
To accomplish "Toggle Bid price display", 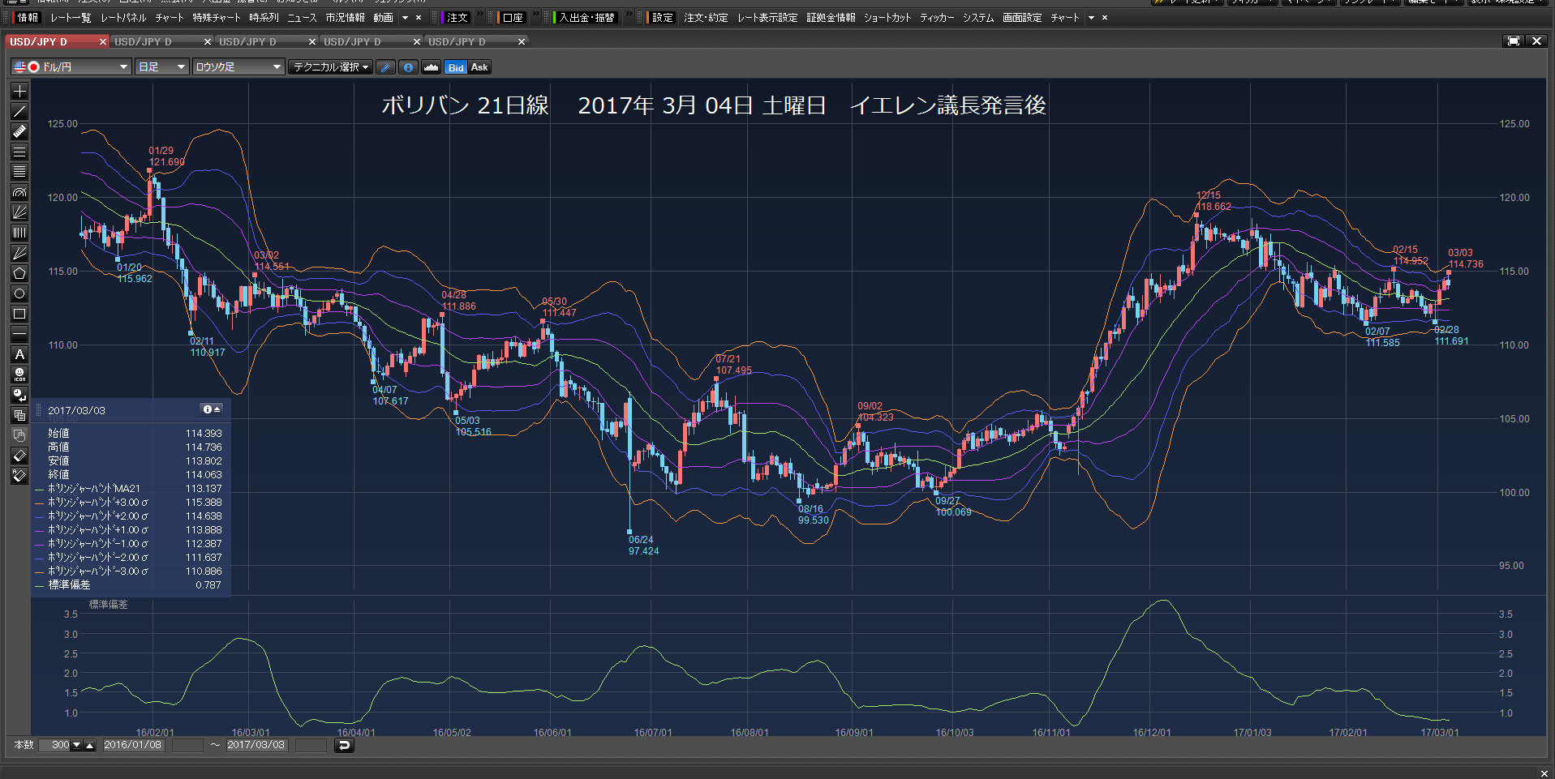I will click(456, 67).
